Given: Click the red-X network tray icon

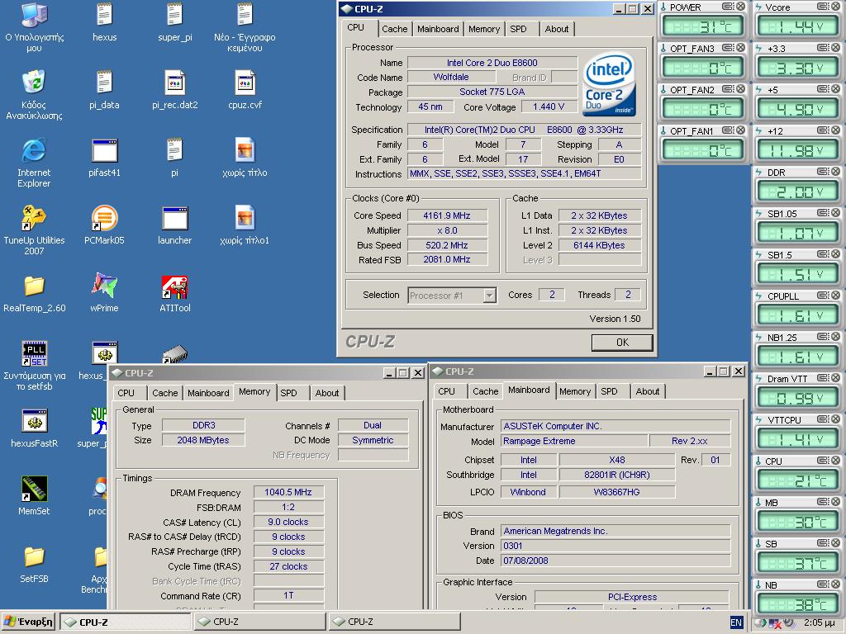Looking at the screenshot, I should coord(774,622).
